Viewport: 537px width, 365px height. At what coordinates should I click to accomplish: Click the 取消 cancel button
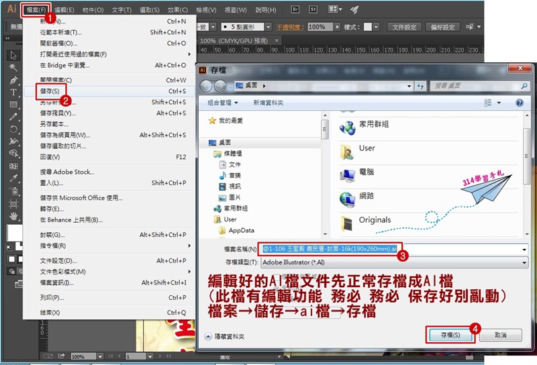pos(501,335)
